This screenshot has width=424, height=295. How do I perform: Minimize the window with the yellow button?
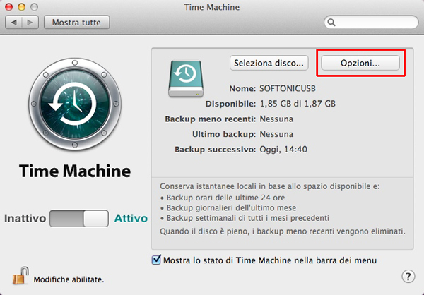23,7
